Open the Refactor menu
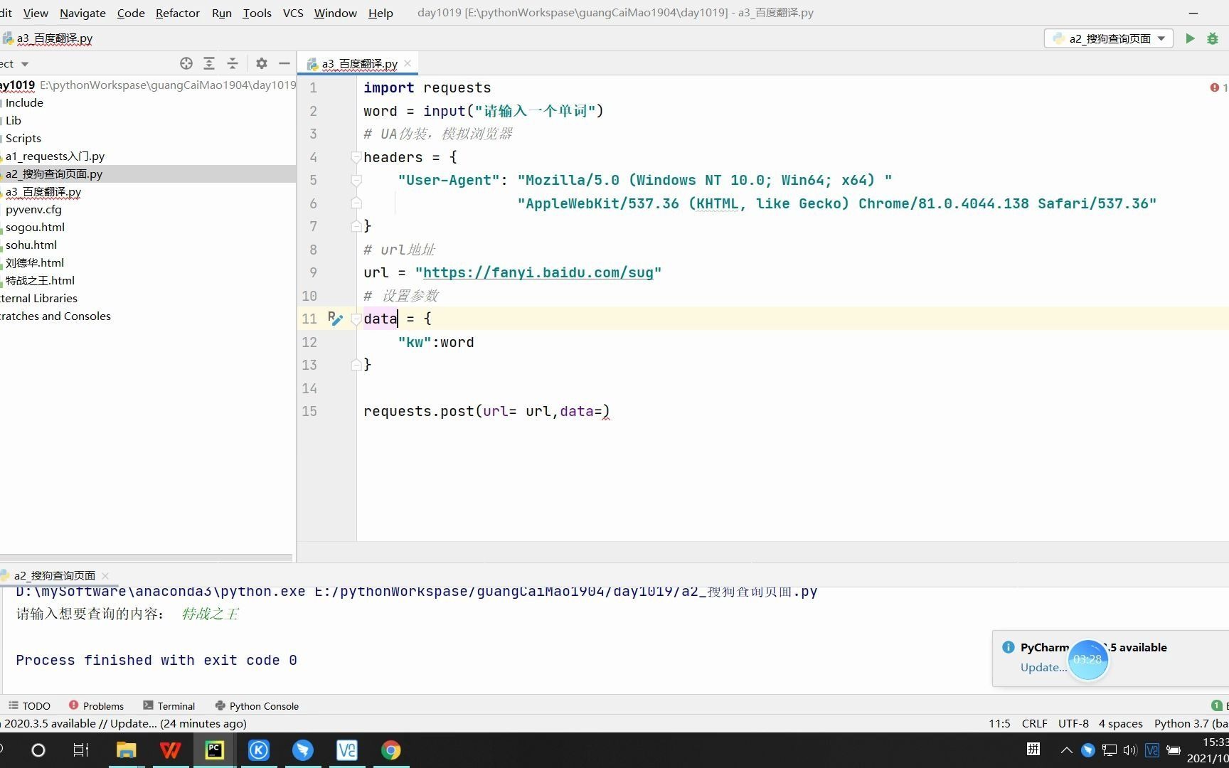The height and width of the screenshot is (768, 1229). (178, 13)
